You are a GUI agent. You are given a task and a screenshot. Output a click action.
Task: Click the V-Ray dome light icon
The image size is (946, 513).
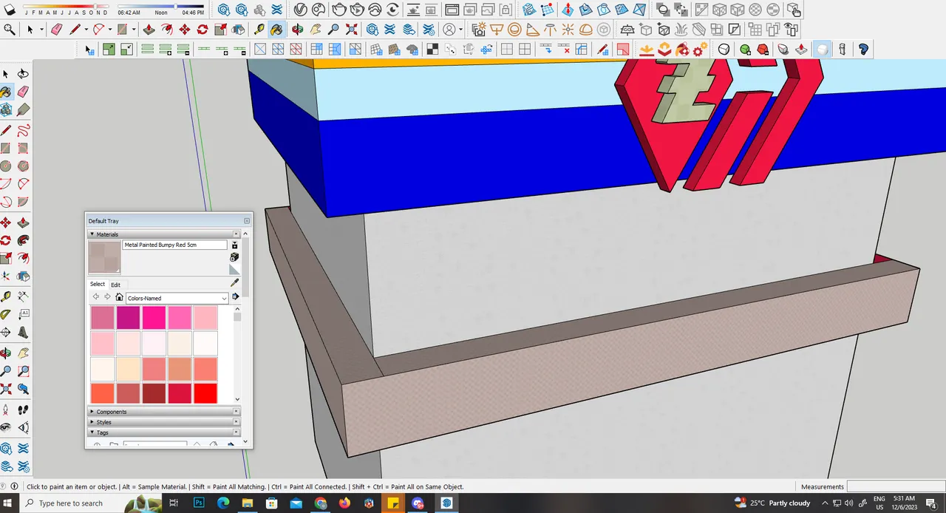585,30
